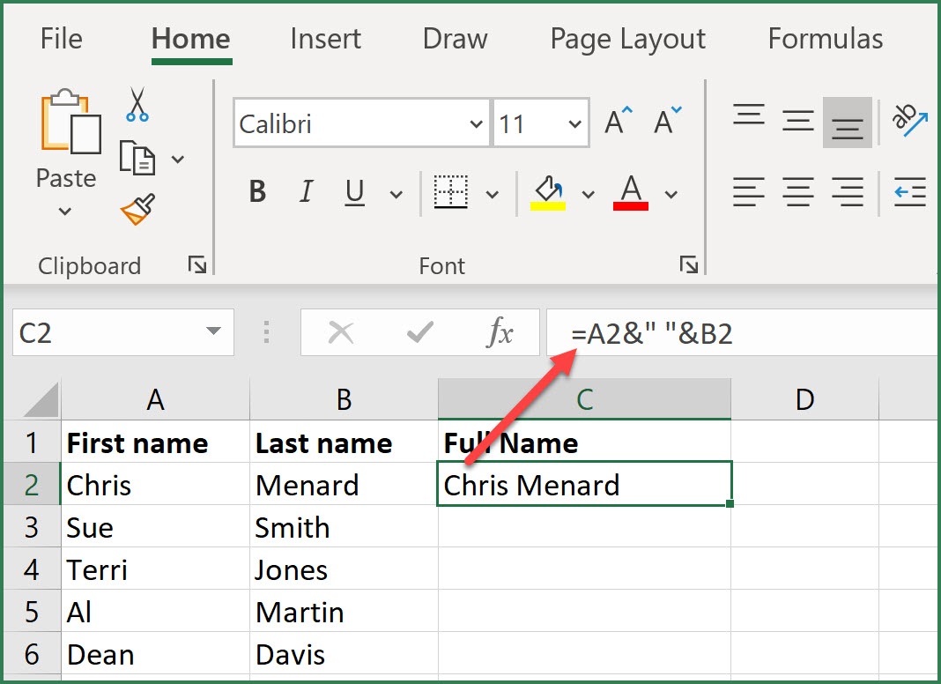Top align cell contents

click(748, 115)
